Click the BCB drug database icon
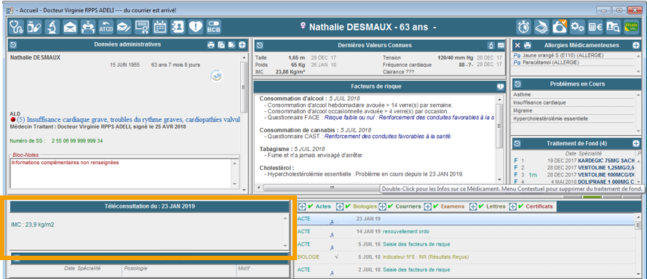The width and height of the screenshot is (647, 279). (214, 27)
